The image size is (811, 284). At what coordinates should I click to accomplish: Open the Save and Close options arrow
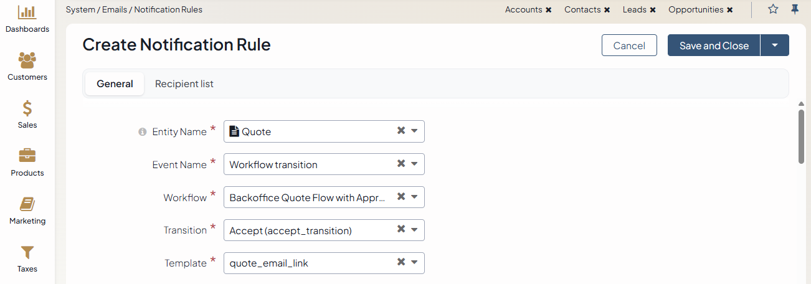coord(775,45)
